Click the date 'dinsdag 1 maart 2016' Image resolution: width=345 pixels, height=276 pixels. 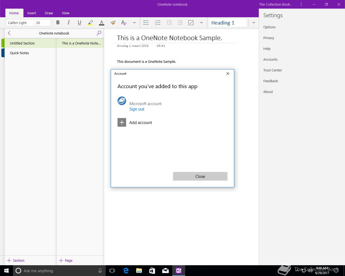point(133,46)
